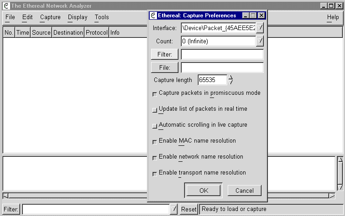Viewport: 345px width, 216px height.
Task: Click horizontal scrollbar left arrow
Action: pyautogui.click(x=5, y=195)
